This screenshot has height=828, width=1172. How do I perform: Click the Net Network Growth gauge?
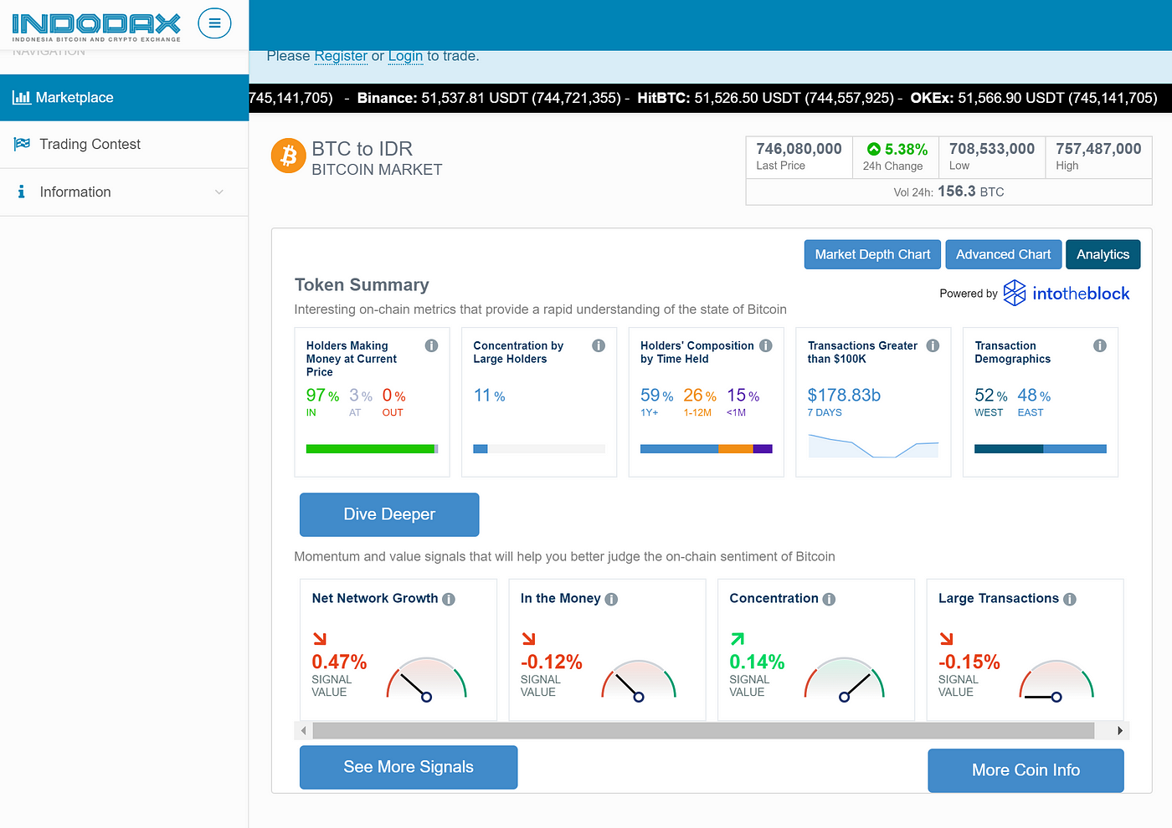click(426, 678)
